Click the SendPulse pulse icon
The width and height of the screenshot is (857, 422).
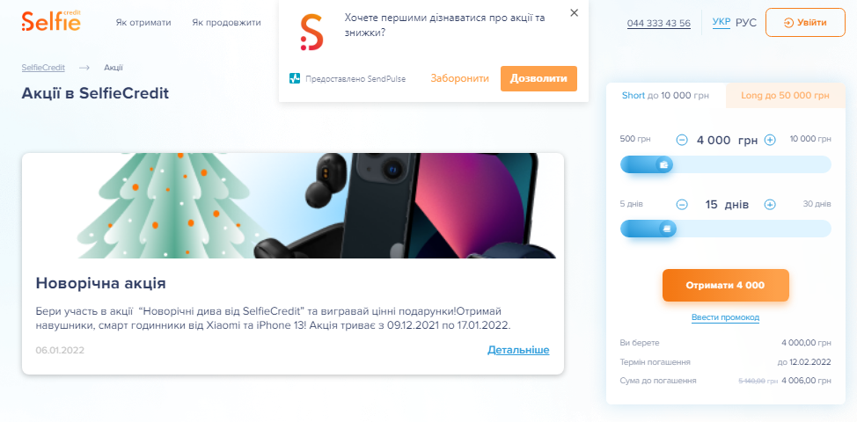point(295,78)
